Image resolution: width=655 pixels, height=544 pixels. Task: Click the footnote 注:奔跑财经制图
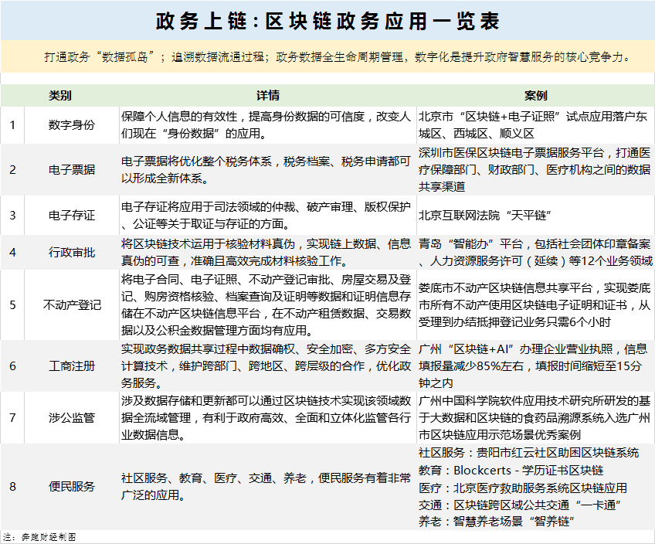[39, 537]
